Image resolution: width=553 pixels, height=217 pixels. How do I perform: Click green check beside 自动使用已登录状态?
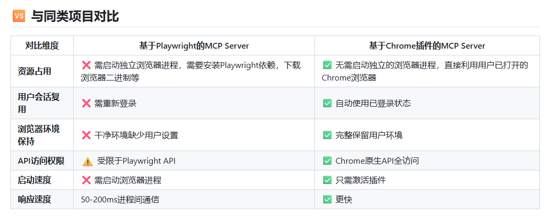(328, 103)
